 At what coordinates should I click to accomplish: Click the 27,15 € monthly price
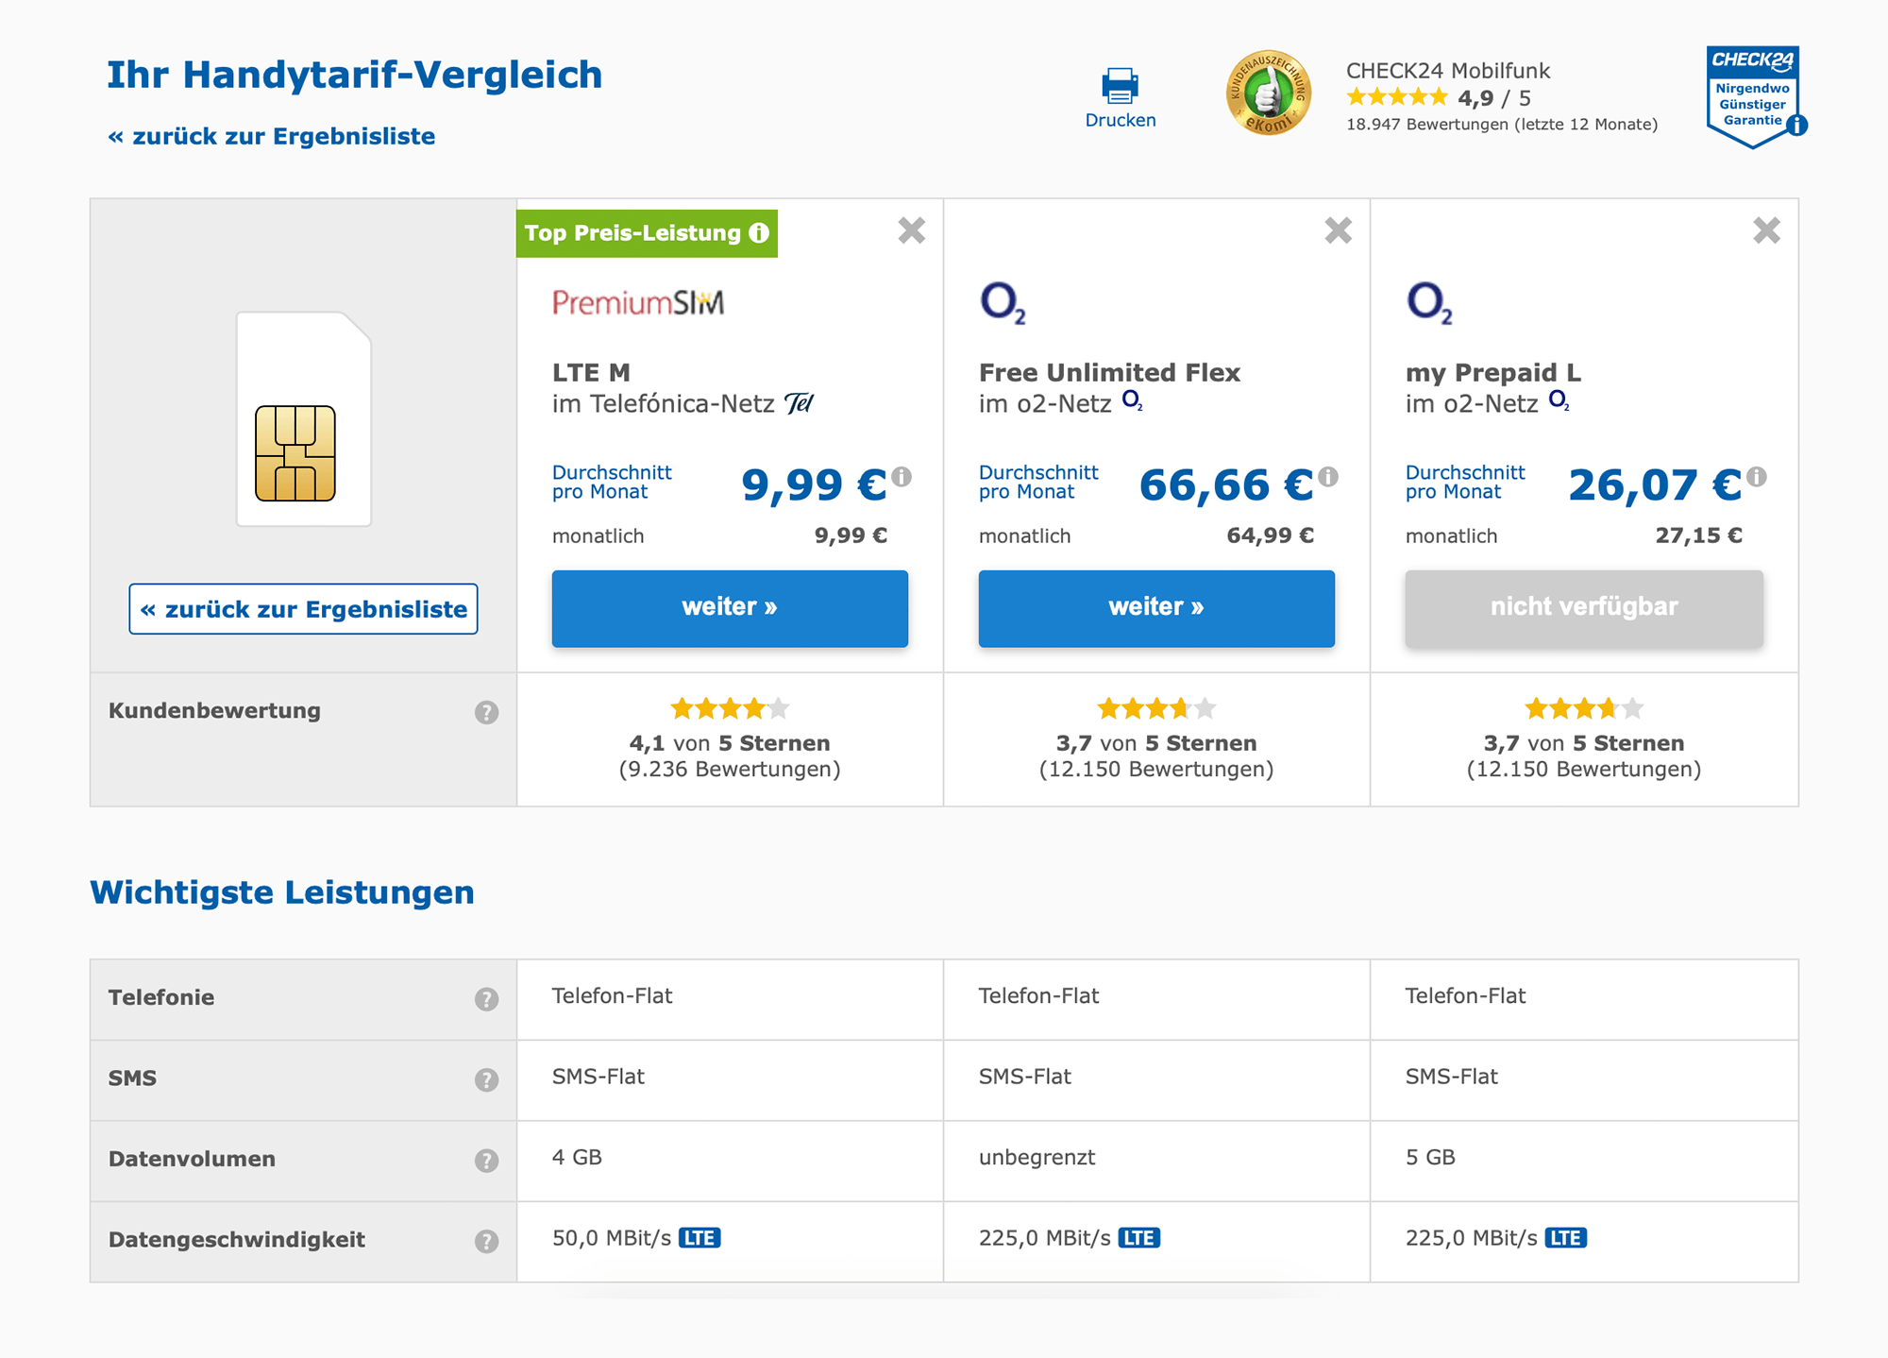coord(1698,535)
